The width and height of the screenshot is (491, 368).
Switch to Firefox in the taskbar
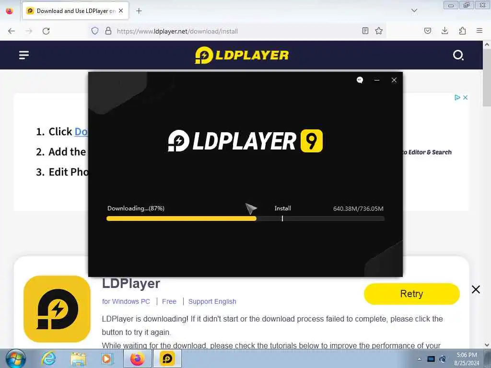[x=138, y=358]
